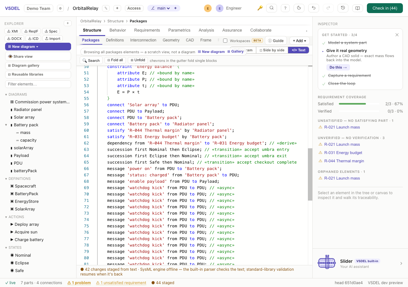Go to the Interconnection sub-tab
The width and height of the screenshot is (408, 287).
tap(143, 40)
